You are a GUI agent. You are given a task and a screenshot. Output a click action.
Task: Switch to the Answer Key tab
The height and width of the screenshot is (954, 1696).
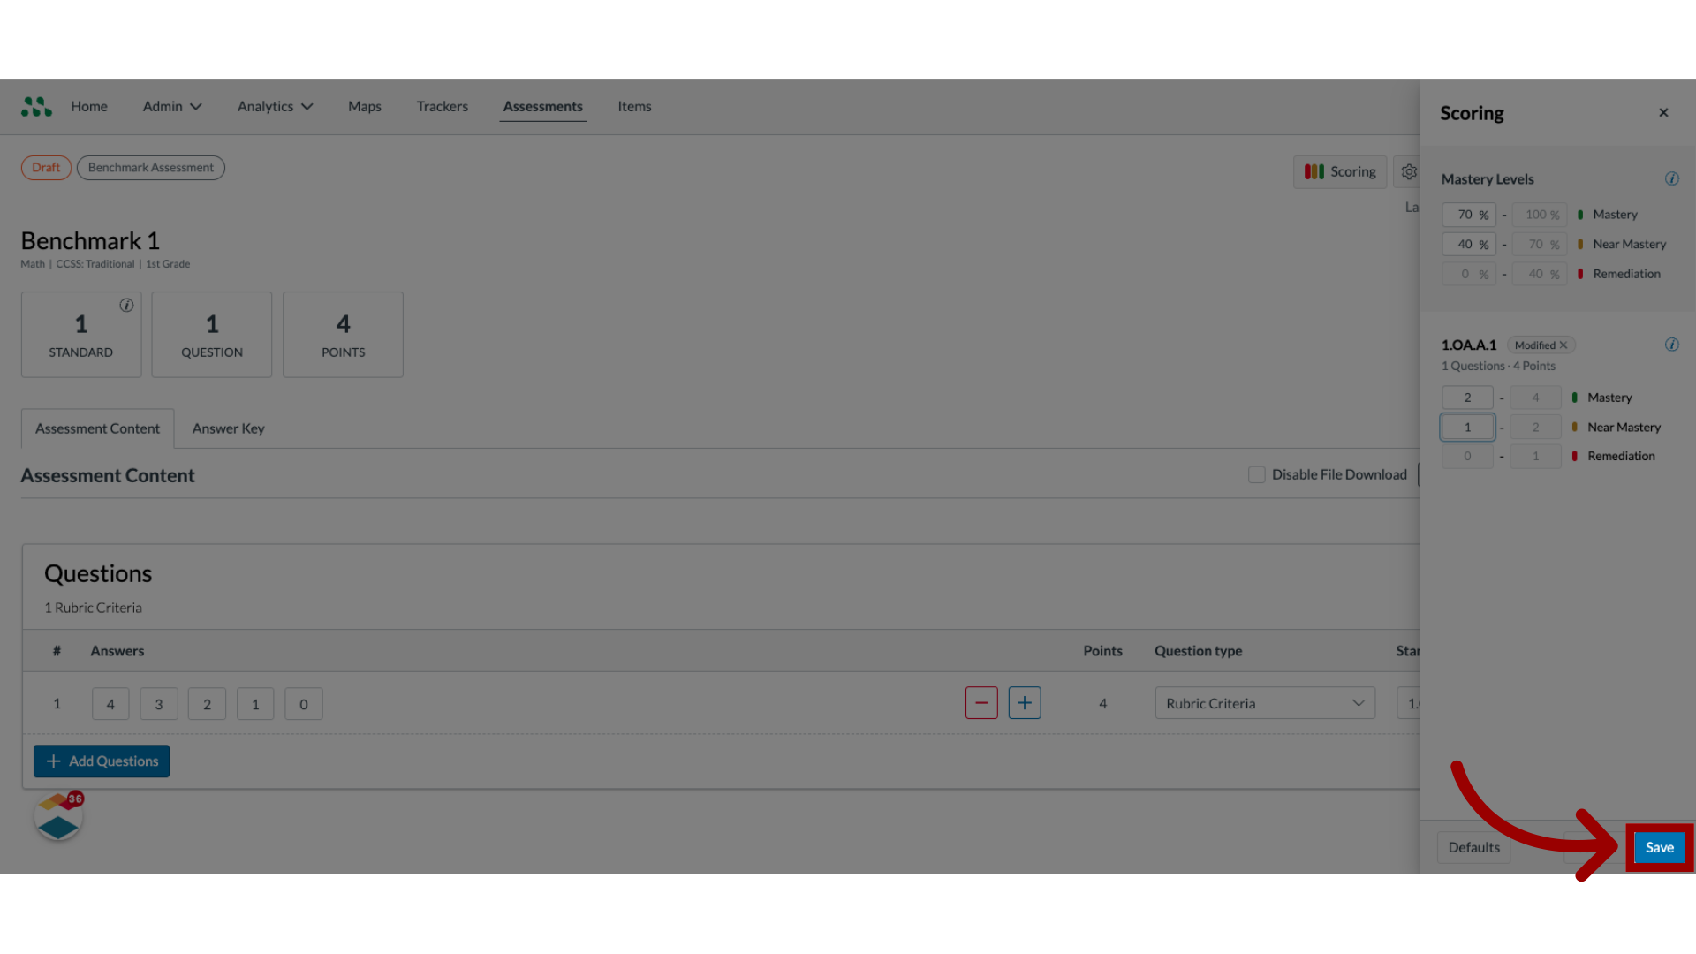[x=228, y=428]
